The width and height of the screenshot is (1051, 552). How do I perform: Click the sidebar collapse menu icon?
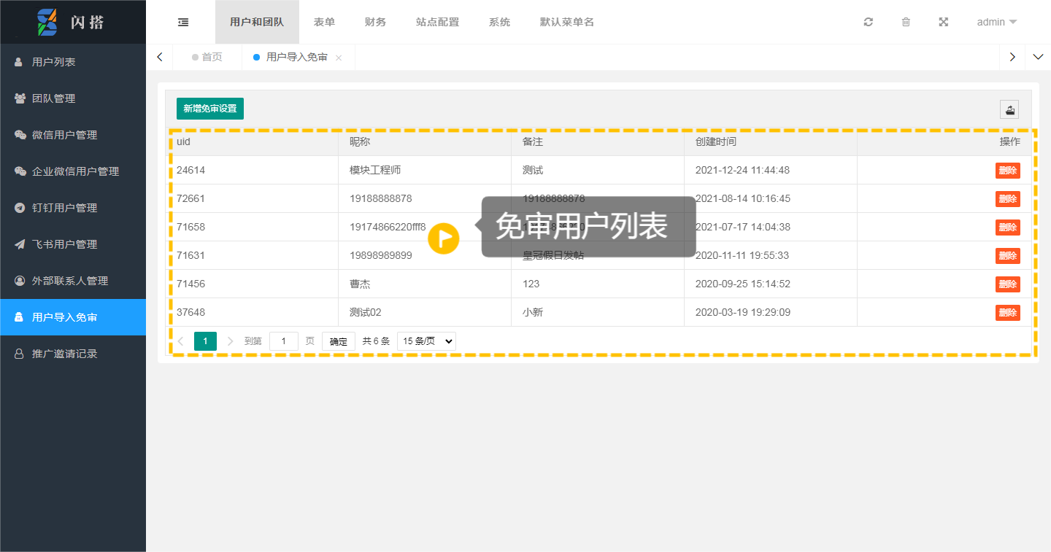pos(183,22)
